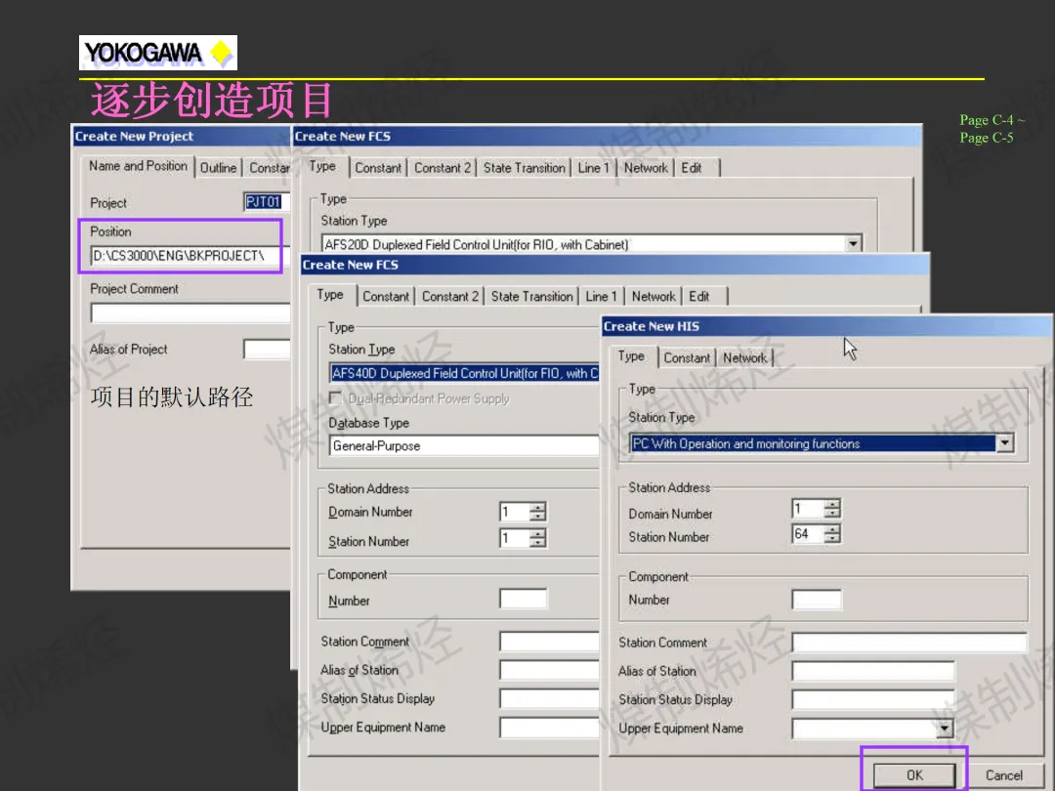The image size is (1055, 791).
Task: Click HIS Station Comment field
Action: point(909,643)
